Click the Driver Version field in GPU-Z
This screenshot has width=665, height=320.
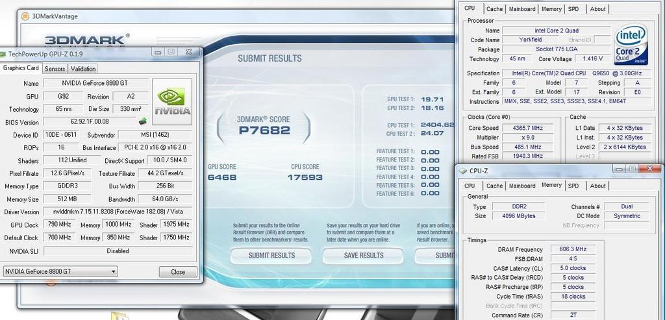pyautogui.click(x=118, y=212)
